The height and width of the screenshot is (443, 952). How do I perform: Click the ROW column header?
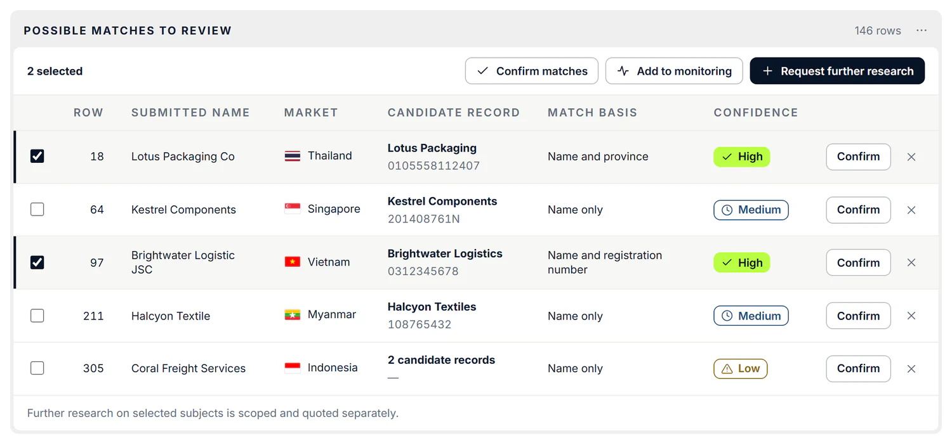point(88,113)
